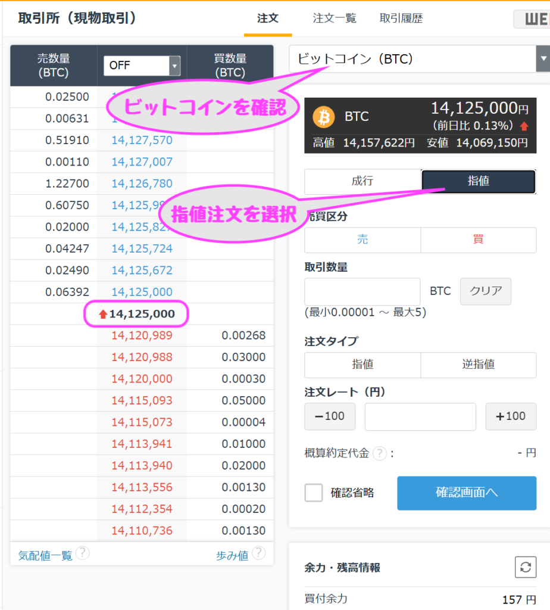Choose 逆指値 as the order type
Screen dimensions: 550x610
[x=478, y=365]
